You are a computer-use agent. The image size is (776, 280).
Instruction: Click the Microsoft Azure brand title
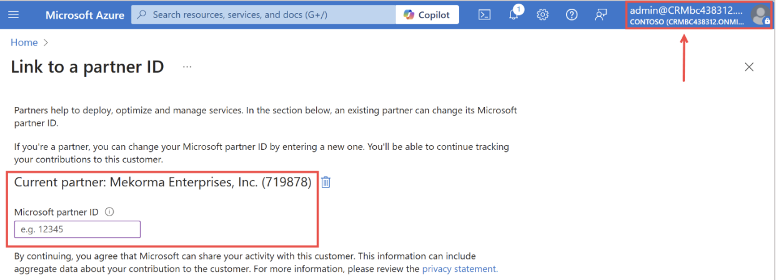click(x=85, y=15)
